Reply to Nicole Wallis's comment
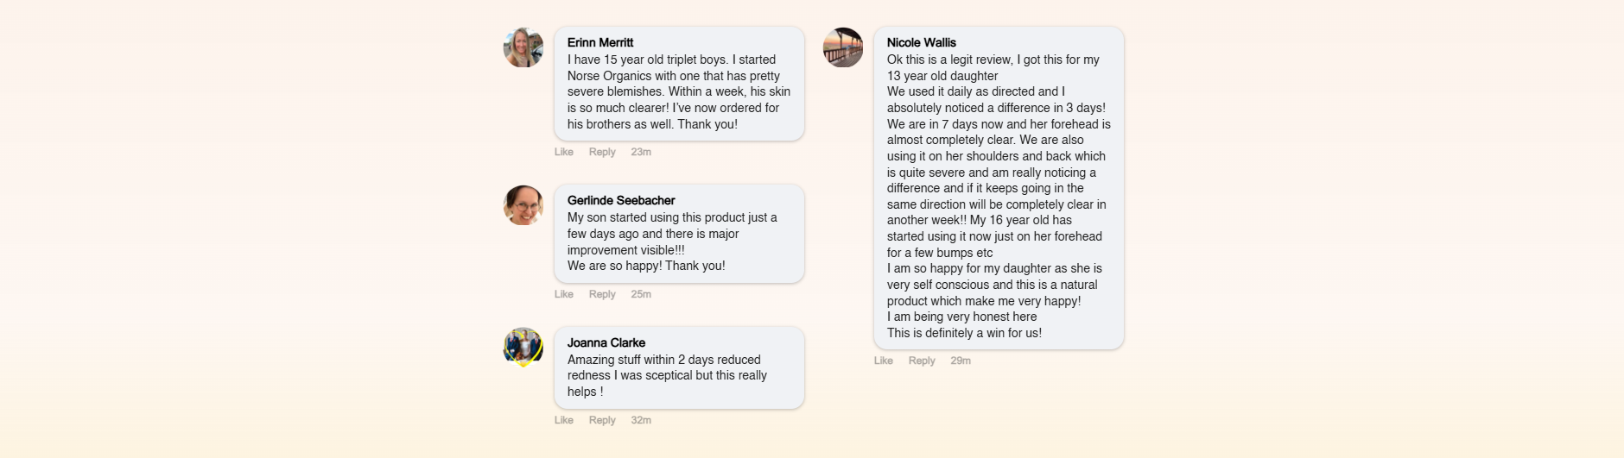The width and height of the screenshot is (1624, 458). 922,361
